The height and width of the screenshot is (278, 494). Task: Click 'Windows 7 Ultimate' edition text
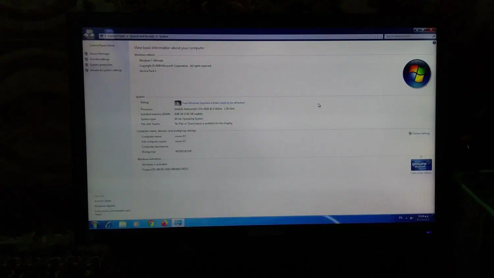click(x=151, y=61)
